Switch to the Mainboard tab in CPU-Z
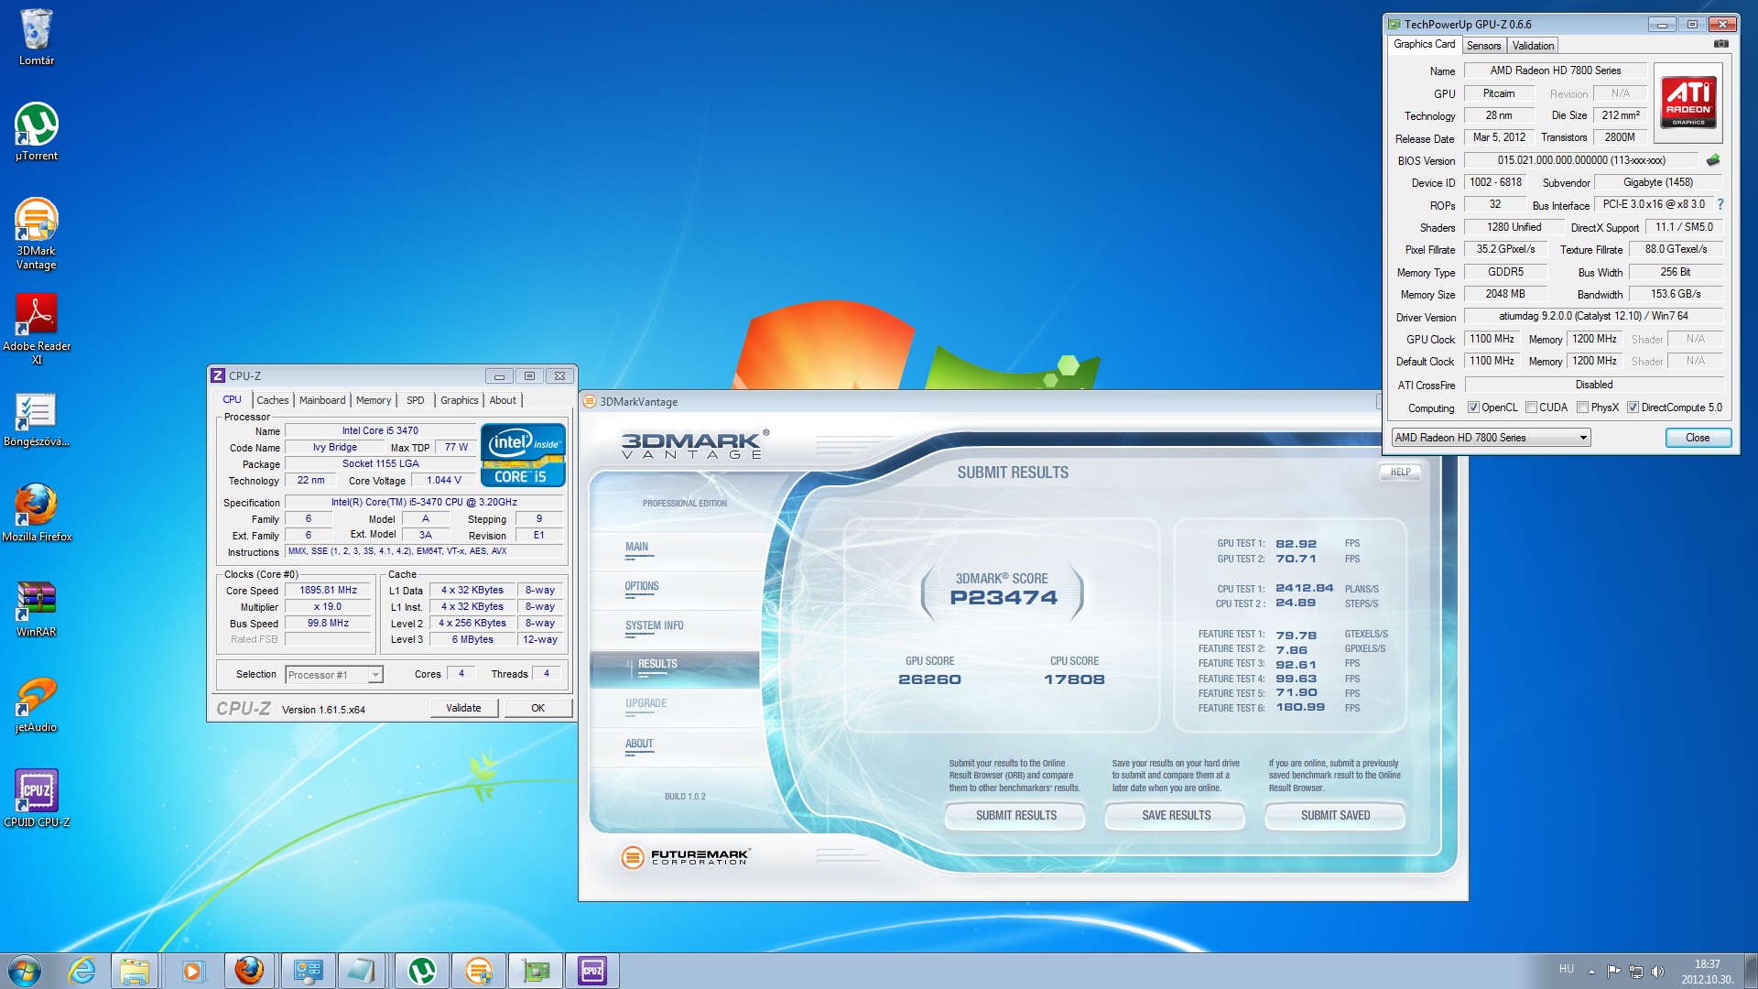Viewport: 1758px width, 989px height. click(322, 400)
